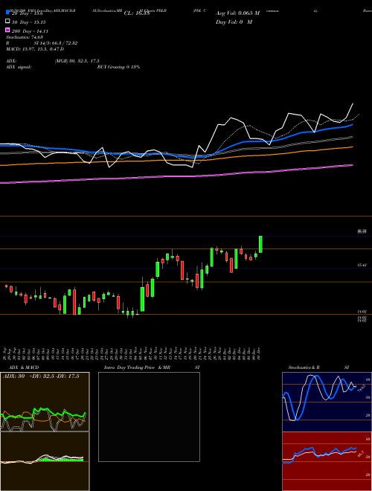Select the 'SI 14/3: 66.3 / 72.32' value

tap(56, 43)
